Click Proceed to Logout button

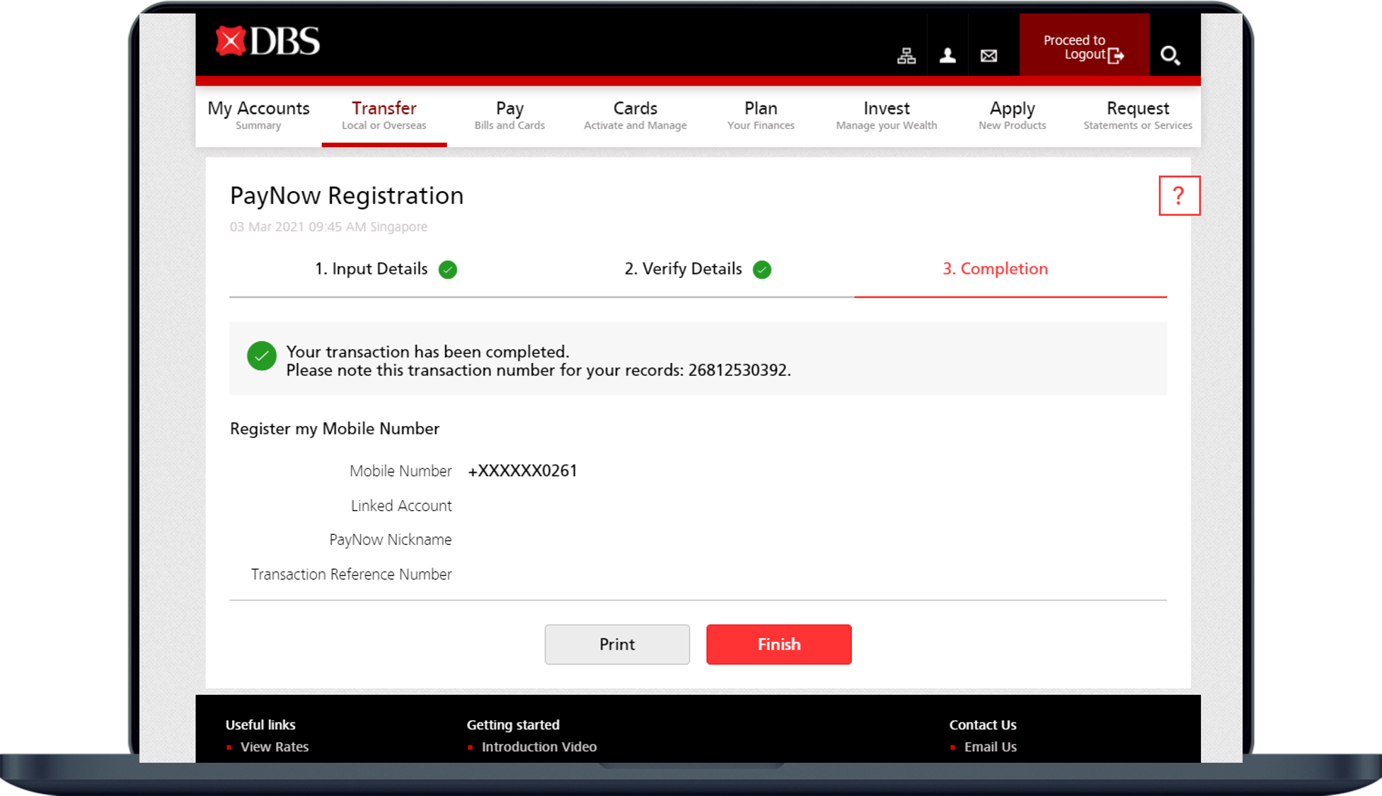[1083, 47]
